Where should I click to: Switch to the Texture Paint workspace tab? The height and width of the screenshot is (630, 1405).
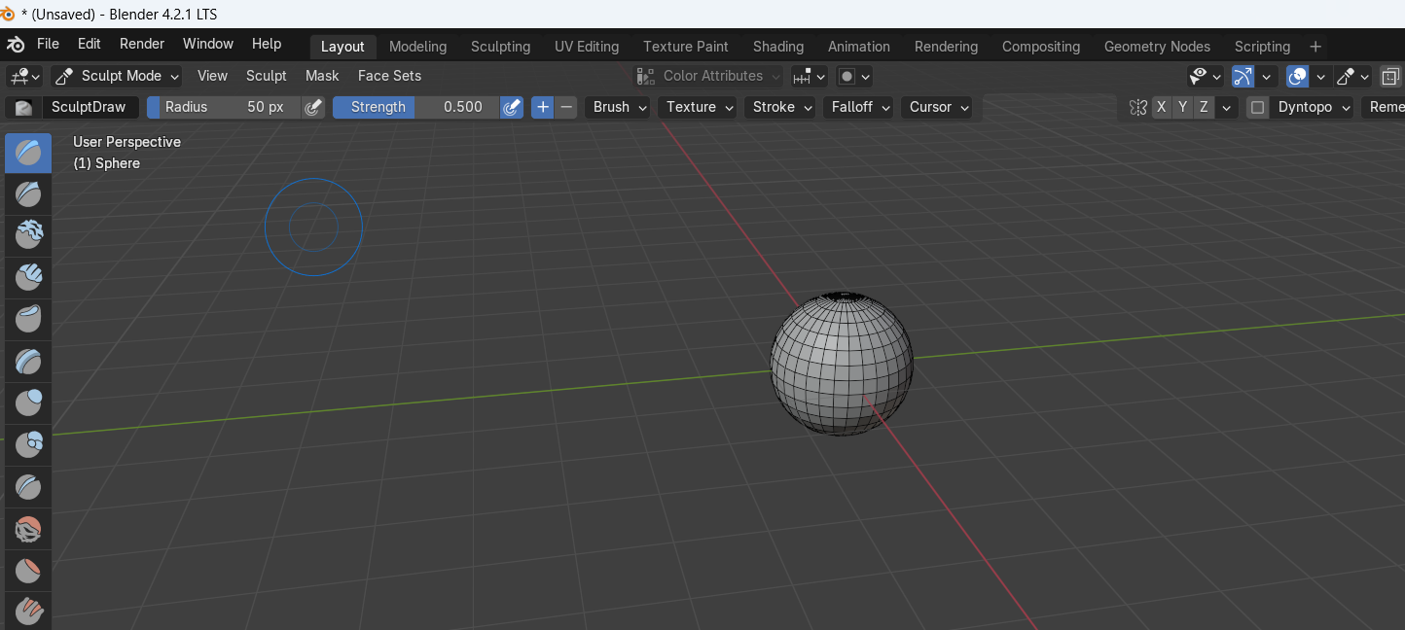pos(686,47)
